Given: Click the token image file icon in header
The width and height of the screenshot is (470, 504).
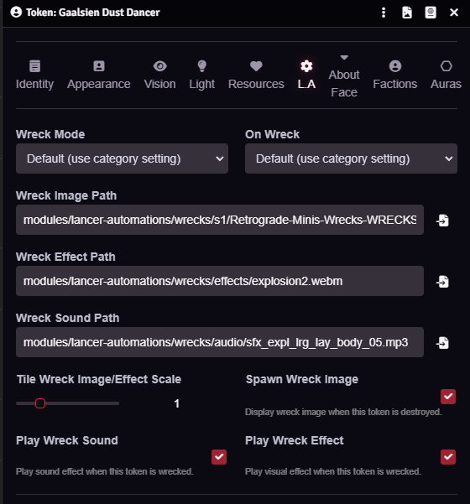Looking at the screenshot, I should point(407,13).
